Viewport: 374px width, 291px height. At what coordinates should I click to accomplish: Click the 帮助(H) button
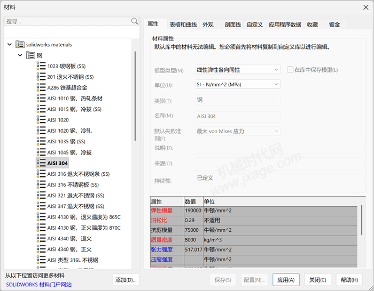(349, 280)
